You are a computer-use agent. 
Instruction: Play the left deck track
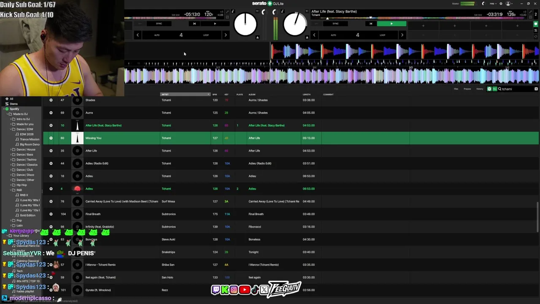(x=215, y=24)
